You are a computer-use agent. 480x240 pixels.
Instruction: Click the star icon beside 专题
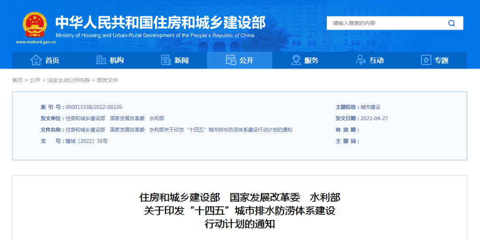point(426,60)
